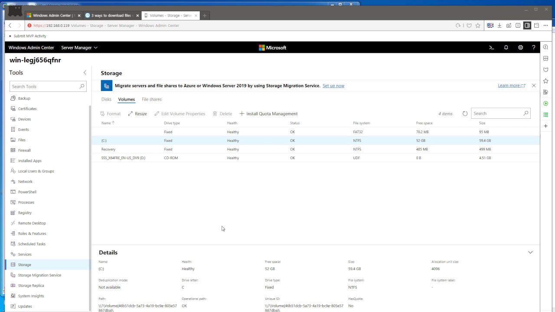The width and height of the screenshot is (555, 312).
Task: Open the Backup tool
Action: click(x=24, y=98)
